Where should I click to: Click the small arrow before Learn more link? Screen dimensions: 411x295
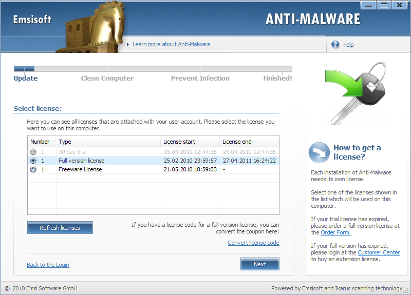click(128, 45)
